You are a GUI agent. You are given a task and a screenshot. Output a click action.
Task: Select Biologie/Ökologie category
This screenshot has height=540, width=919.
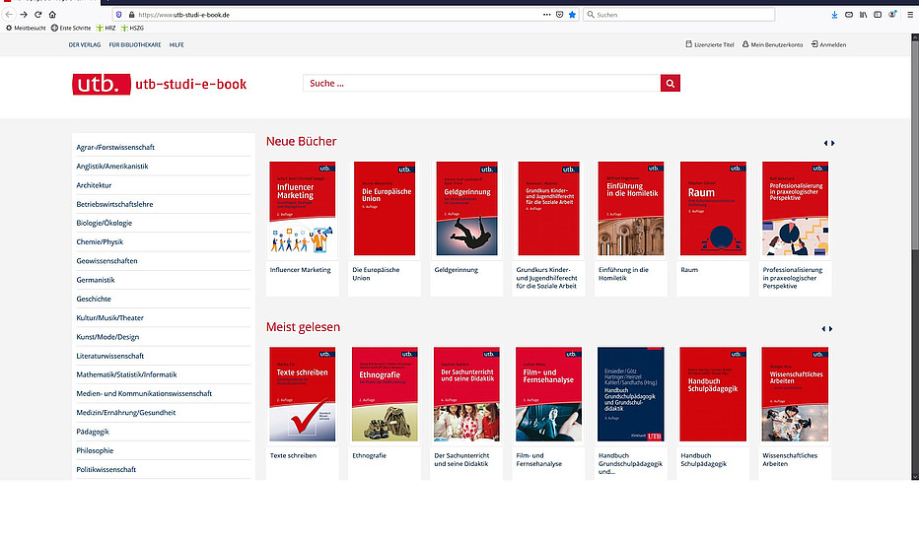point(104,223)
